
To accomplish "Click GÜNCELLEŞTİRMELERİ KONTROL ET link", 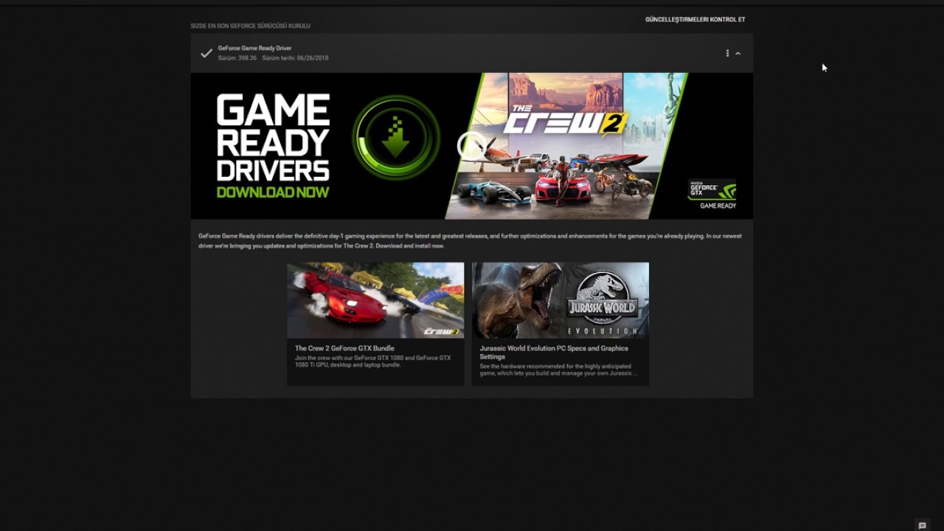I will (695, 19).
